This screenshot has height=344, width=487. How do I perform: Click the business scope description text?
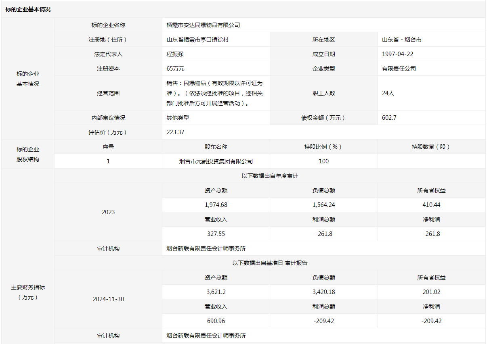click(214, 93)
